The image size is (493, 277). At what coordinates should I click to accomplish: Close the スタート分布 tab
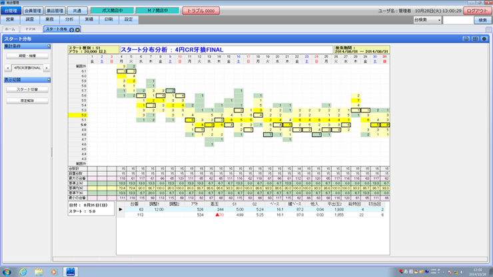tap(77, 29)
